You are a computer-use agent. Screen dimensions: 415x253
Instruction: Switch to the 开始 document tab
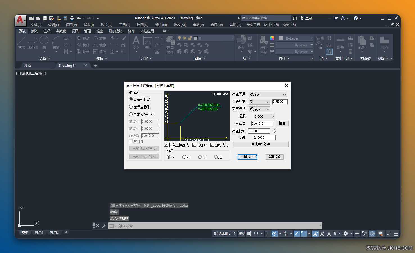click(x=28, y=65)
